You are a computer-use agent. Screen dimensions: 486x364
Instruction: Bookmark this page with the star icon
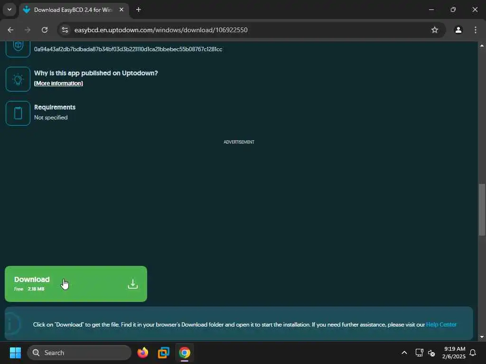point(435,30)
